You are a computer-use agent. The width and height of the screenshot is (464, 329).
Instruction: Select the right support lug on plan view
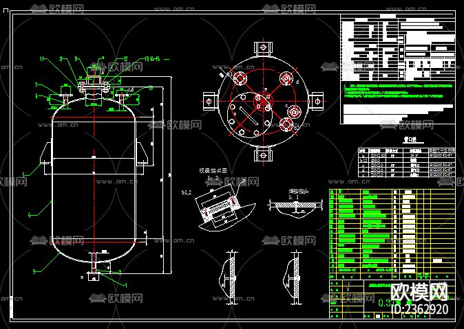[x=317, y=101]
